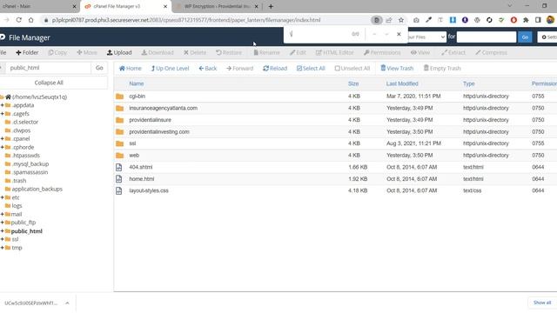Image resolution: width=557 pixels, height=313 pixels.
Task: Open View Trash
Action: click(397, 68)
